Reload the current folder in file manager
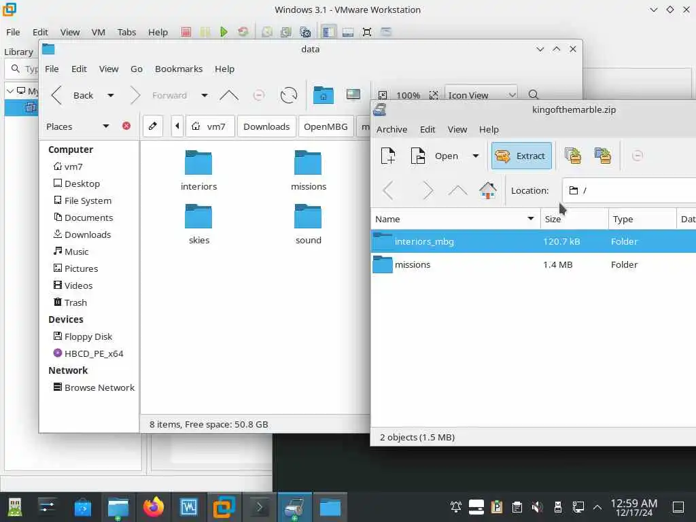This screenshot has height=522, width=696. pyautogui.click(x=288, y=95)
